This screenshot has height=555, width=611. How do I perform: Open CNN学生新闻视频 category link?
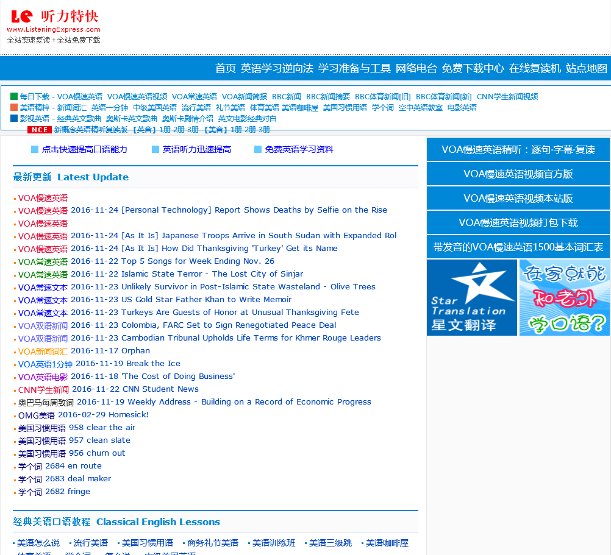(507, 96)
